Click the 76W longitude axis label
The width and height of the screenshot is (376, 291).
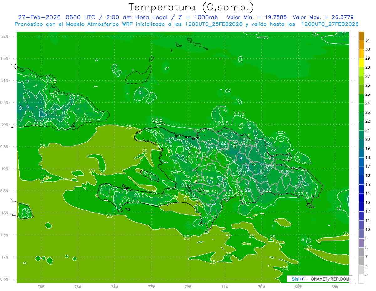click(41, 287)
